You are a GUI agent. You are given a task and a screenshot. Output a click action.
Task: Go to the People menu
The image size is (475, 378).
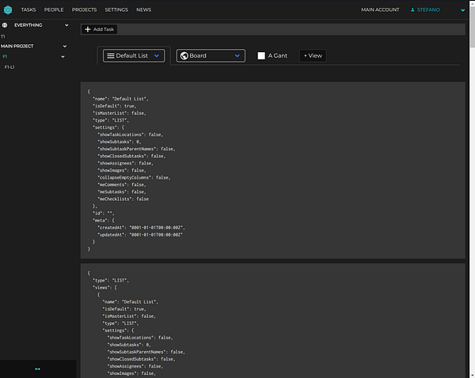54,9
